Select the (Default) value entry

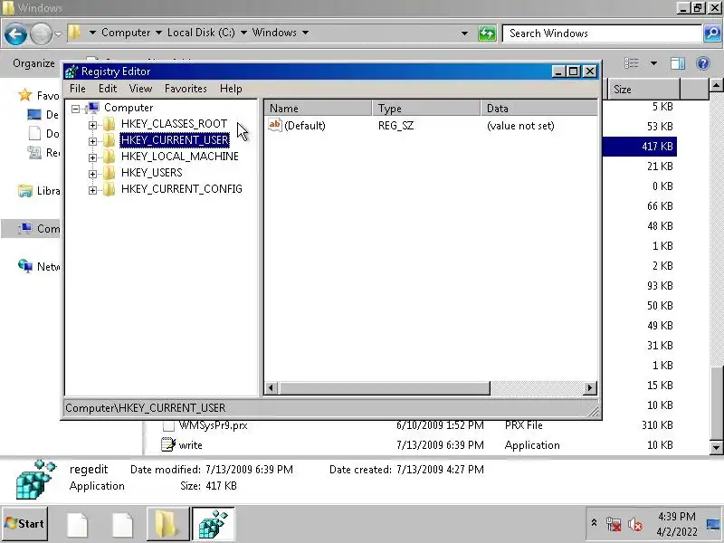coord(305,126)
